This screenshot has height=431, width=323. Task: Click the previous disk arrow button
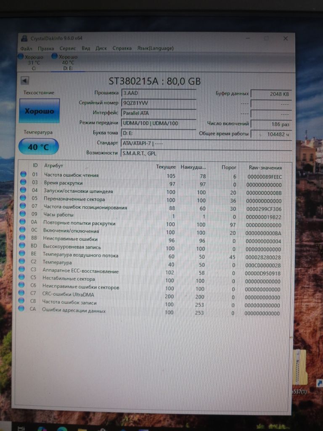point(25,80)
